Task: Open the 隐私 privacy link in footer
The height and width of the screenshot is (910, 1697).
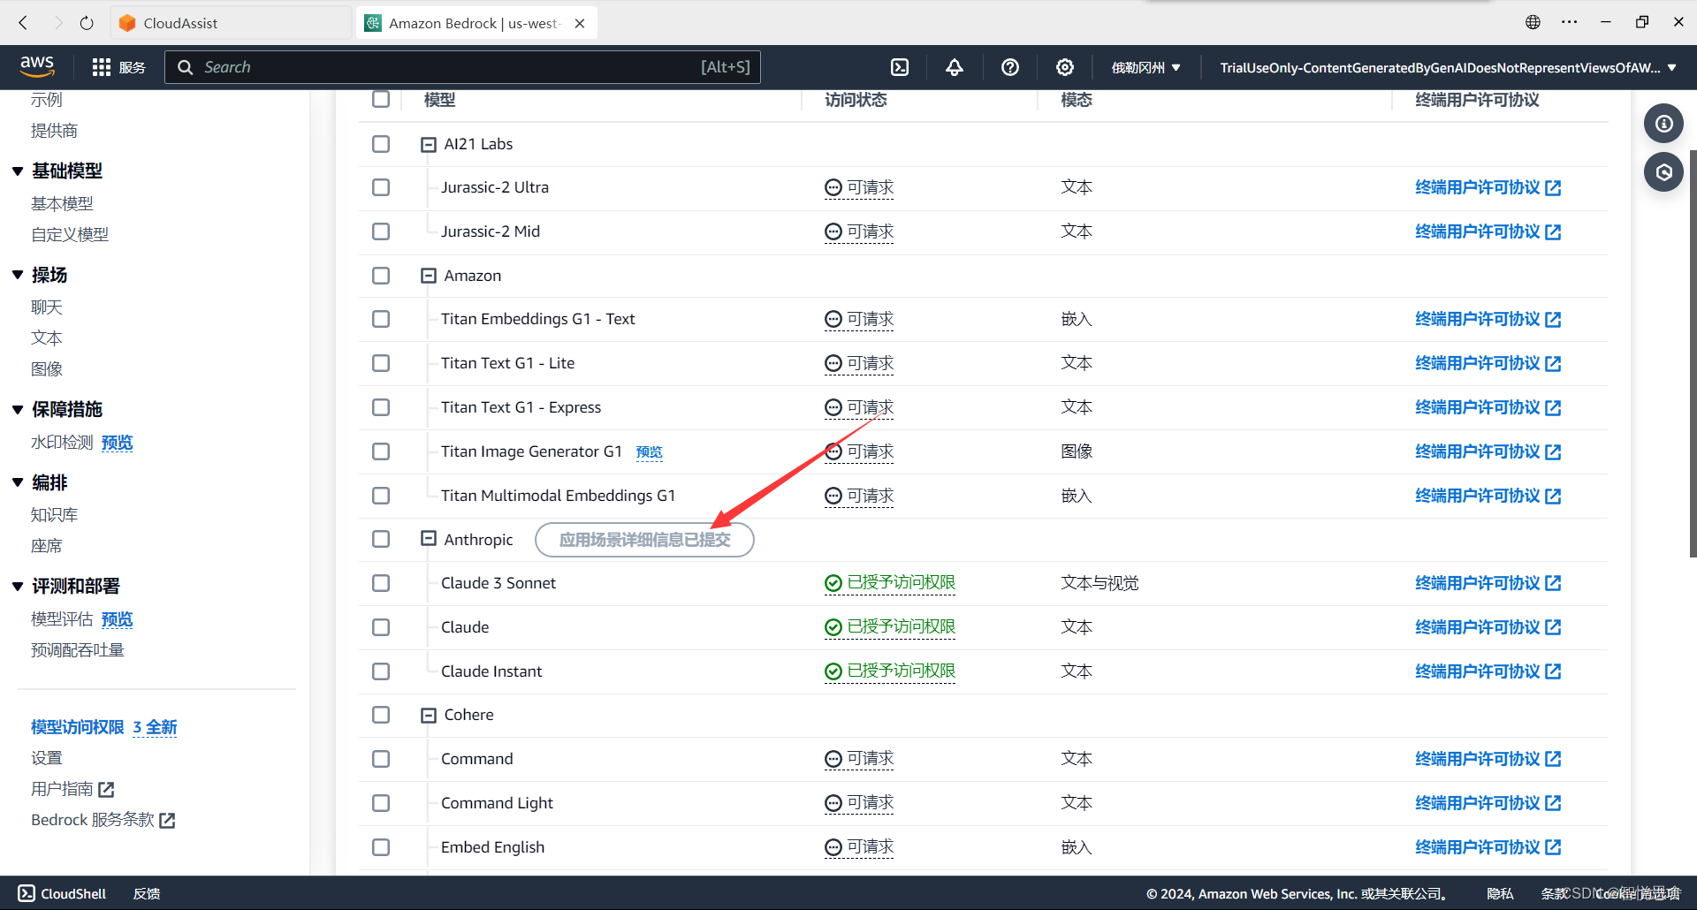Action: [x=1500, y=893]
